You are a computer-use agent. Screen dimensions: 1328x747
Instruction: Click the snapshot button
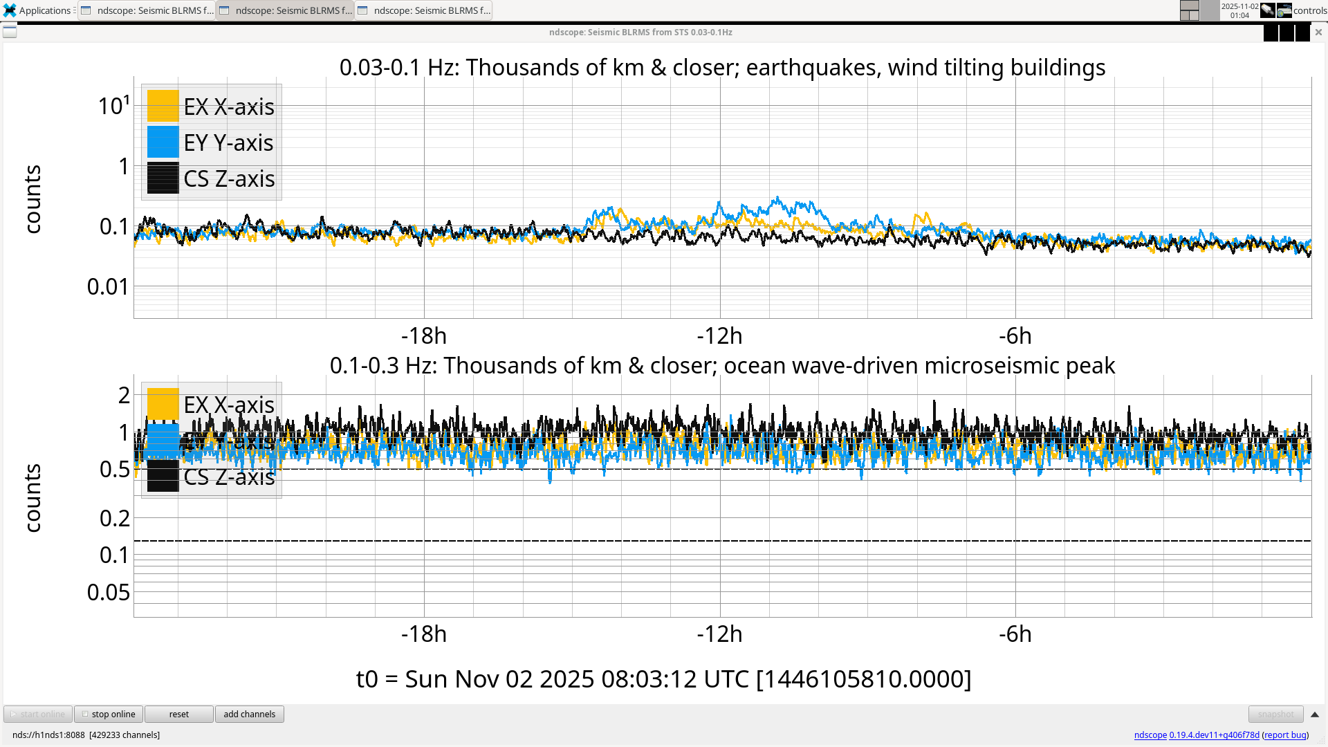(1275, 714)
